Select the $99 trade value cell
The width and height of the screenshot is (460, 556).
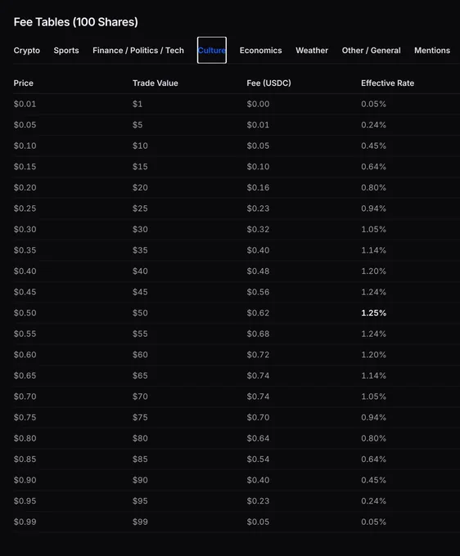coord(140,522)
